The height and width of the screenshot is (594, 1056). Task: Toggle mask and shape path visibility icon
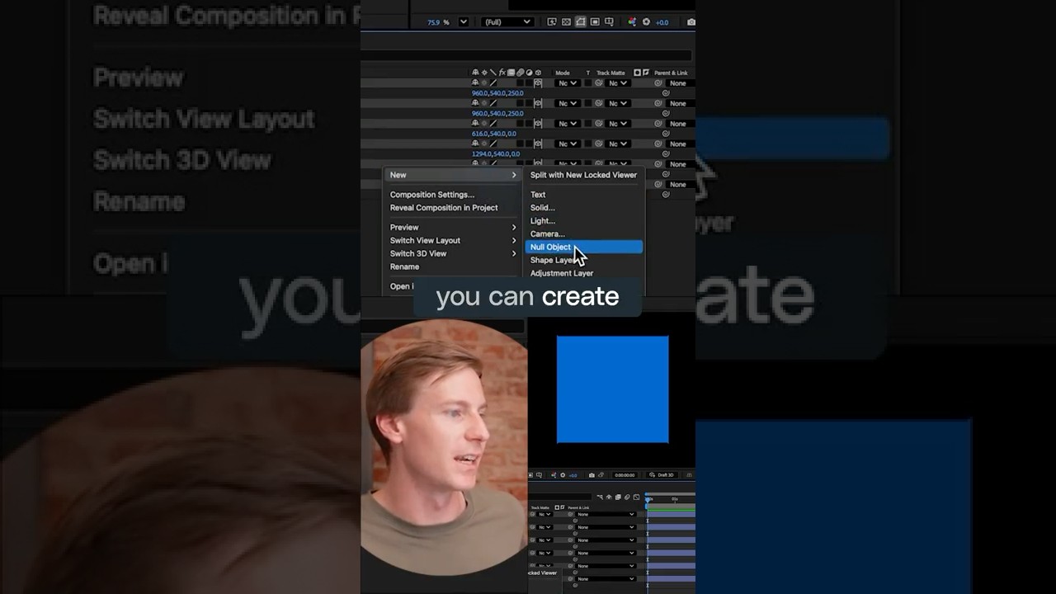581,22
